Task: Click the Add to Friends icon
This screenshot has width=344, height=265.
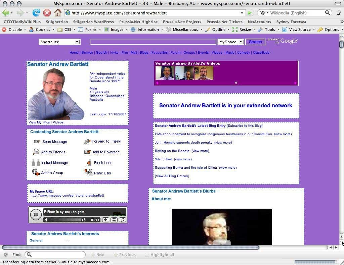Action: [36, 152]
